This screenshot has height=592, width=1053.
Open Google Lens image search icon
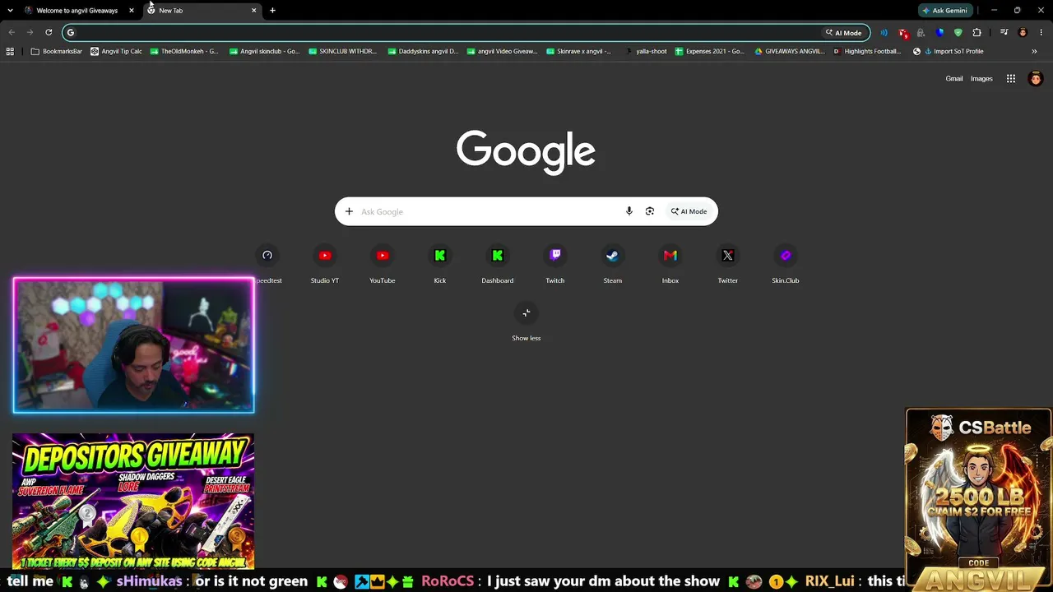pos(650,211)
